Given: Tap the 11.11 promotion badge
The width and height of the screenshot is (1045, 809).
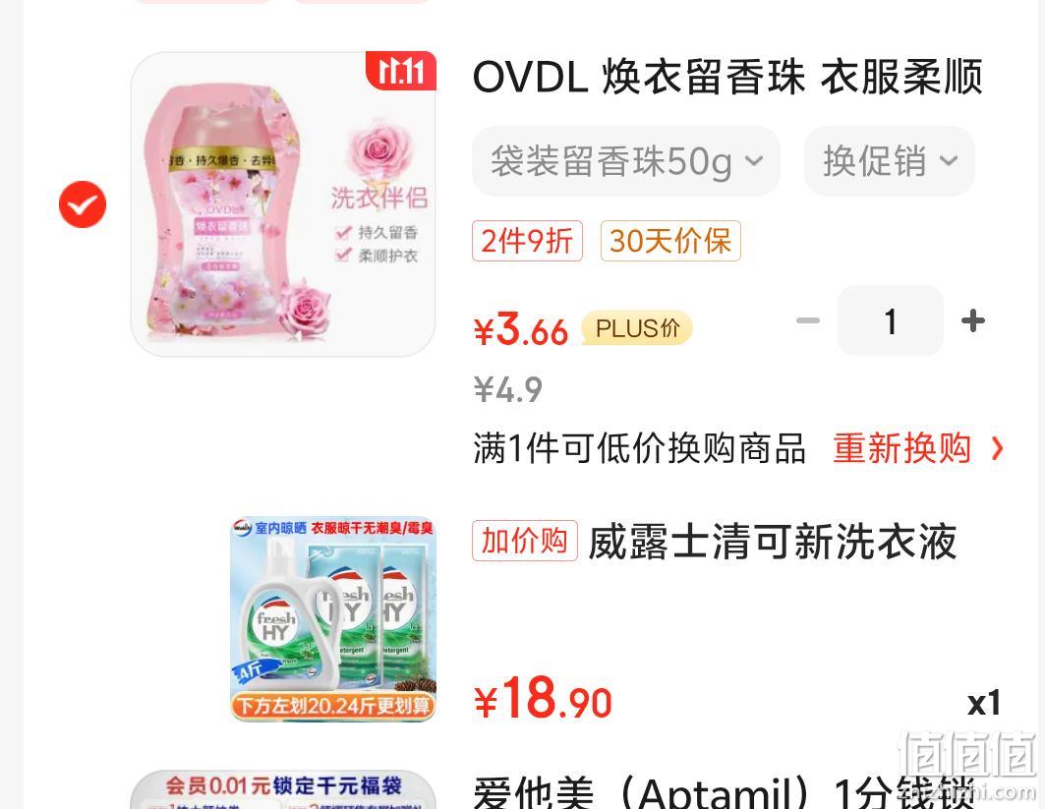Looking at the screenshot, I should pos(401,70).
